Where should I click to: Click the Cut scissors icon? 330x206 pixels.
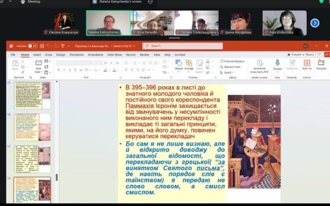tap(23, 61)
